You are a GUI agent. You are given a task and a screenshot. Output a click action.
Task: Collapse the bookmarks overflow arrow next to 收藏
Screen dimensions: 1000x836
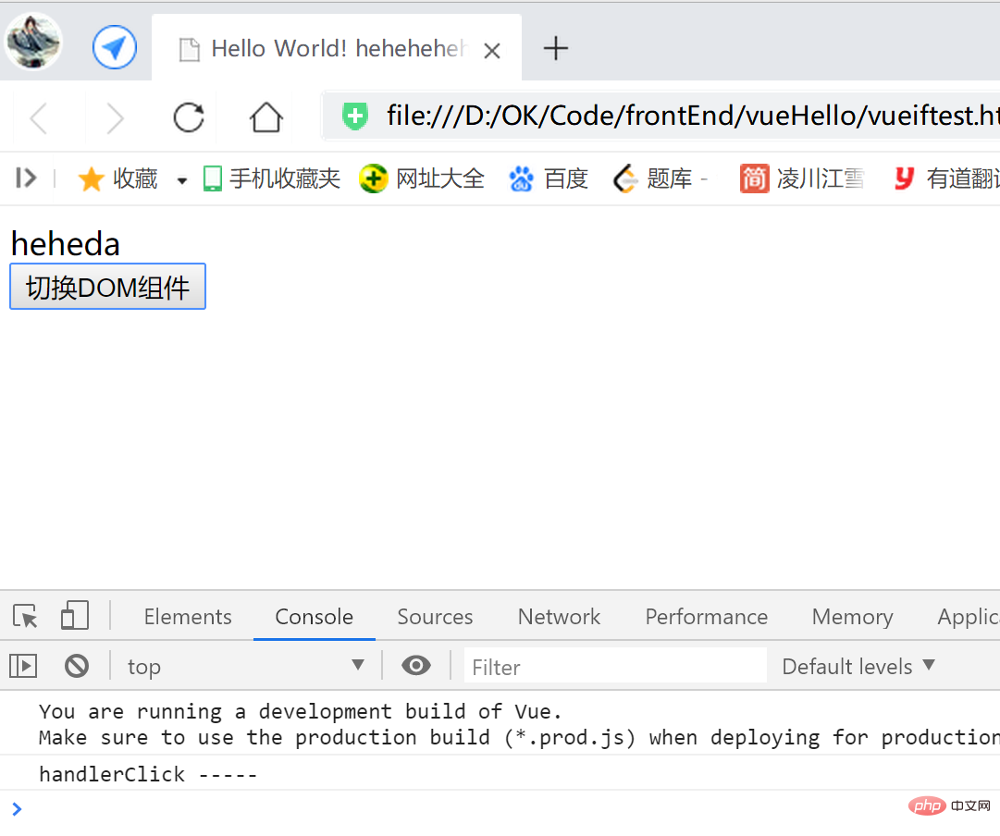coord(180,178)
